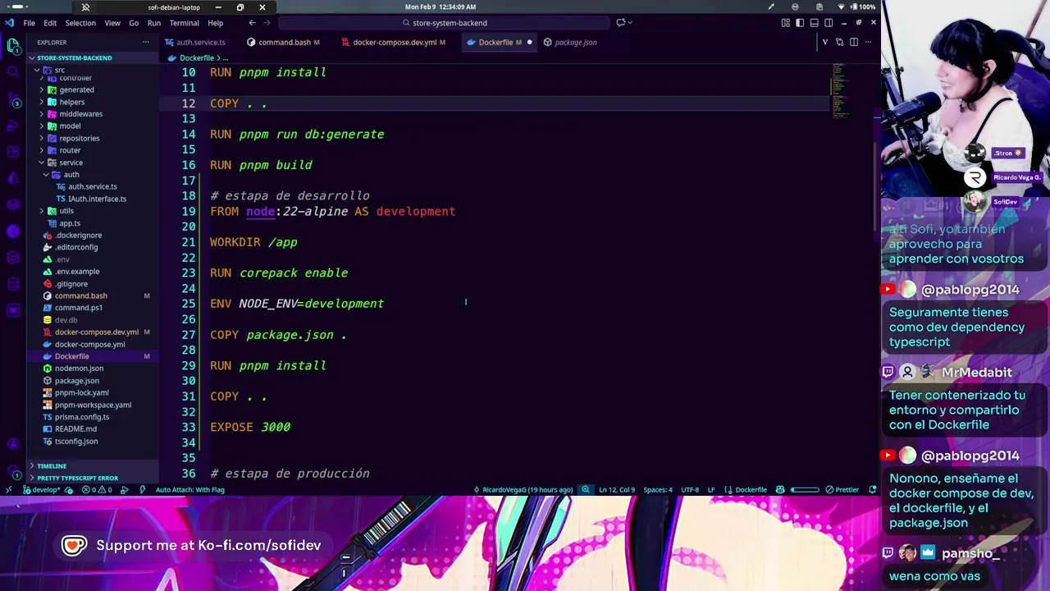Click the Go Forward navigation arrow
The image size is (1050, 591).
267,23
